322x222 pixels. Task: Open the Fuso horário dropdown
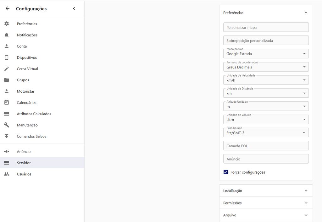tap(266, 133)
